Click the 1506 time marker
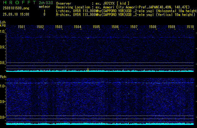197x128 pixels. (115, 27)
